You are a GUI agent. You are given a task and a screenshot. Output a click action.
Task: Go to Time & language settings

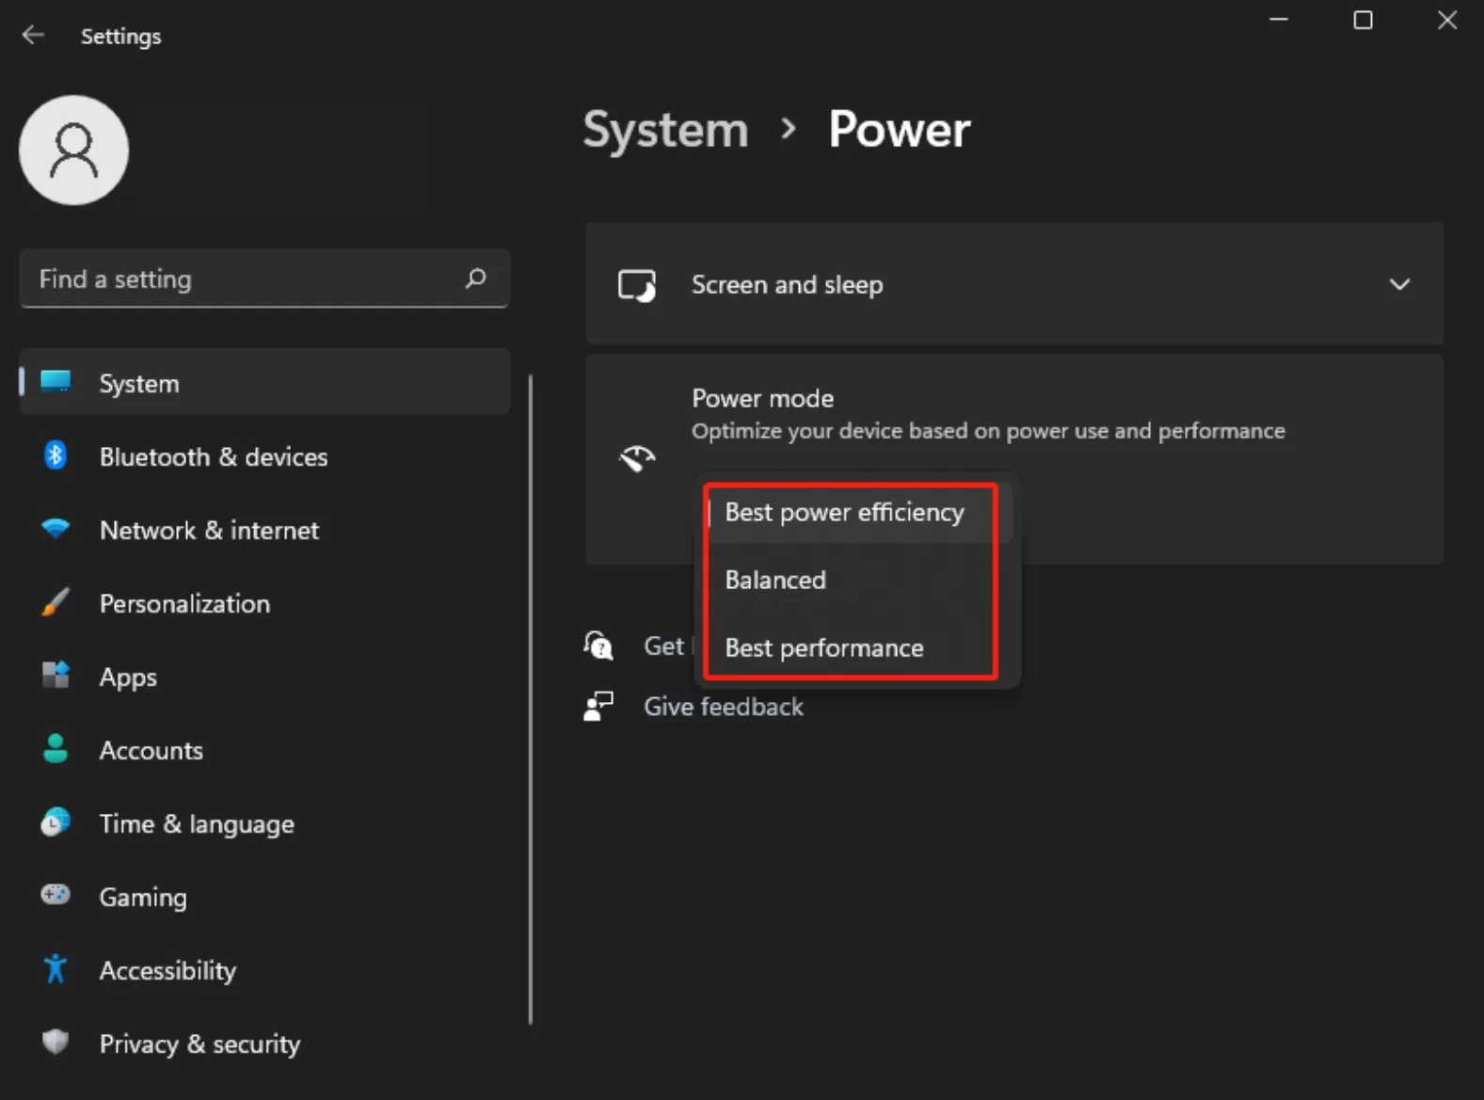click(x=196, y=824)
